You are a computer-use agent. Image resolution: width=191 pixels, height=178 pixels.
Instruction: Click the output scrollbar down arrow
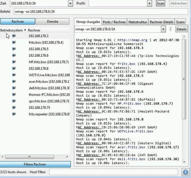[x=184, y=162]
